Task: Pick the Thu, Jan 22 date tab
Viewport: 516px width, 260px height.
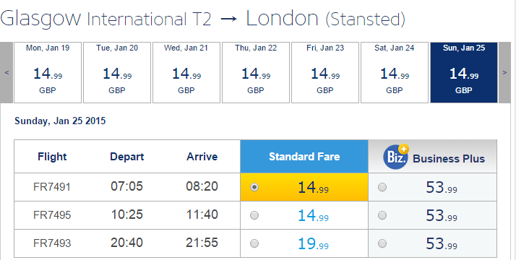Action: 256,73
